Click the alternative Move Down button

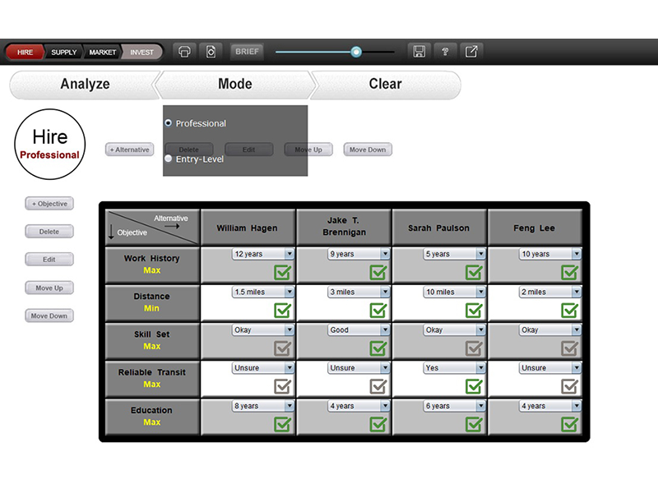368,150
